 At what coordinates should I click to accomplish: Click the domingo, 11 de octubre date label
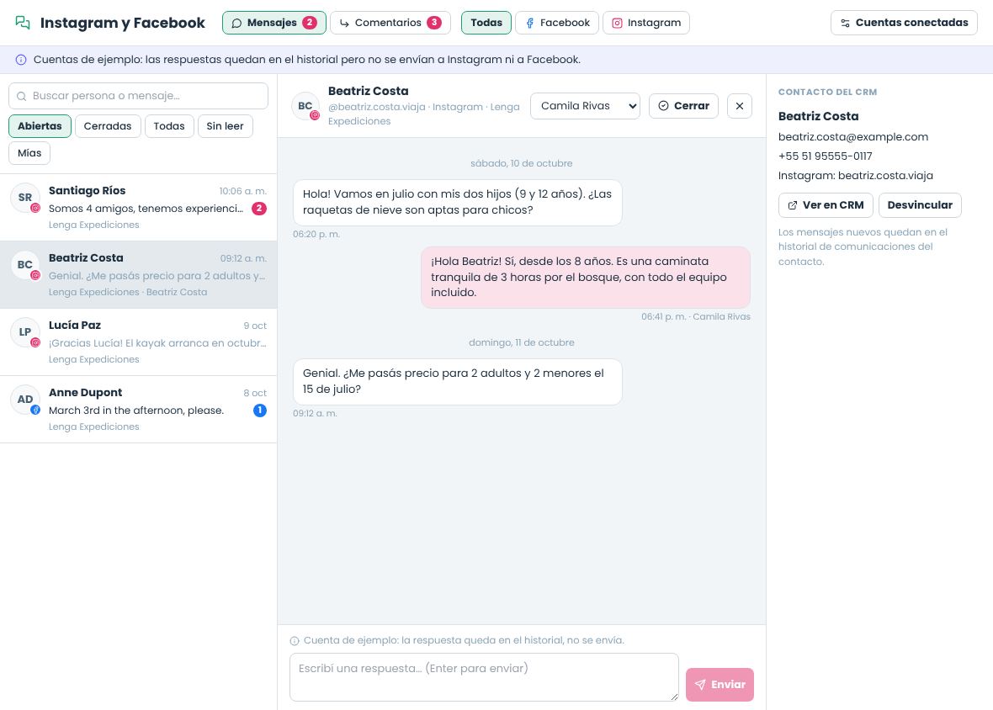521,342
